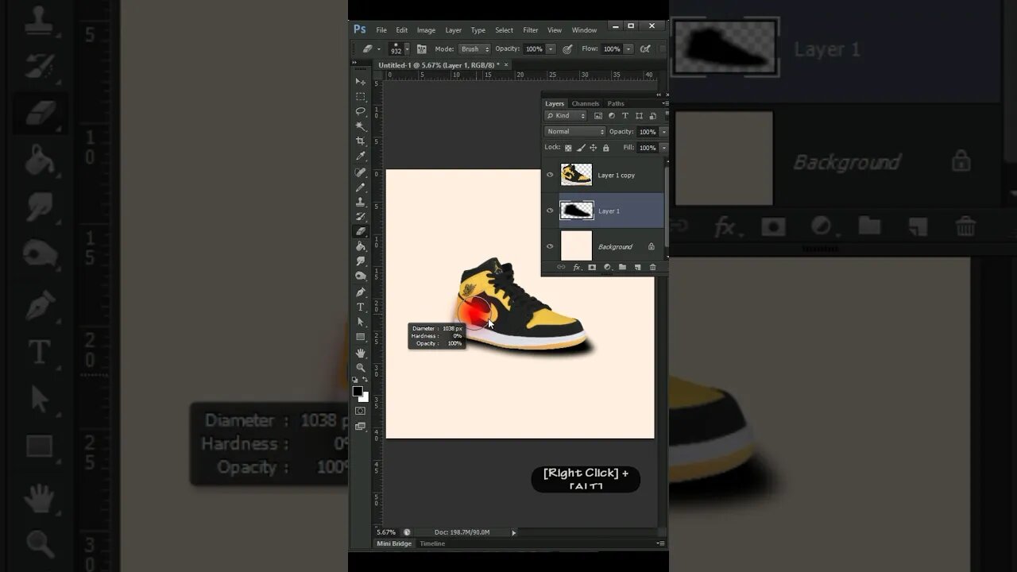Viewport: 1017px width, 572px height.
Task: Switch to the Paths tab
Action: 616,103
